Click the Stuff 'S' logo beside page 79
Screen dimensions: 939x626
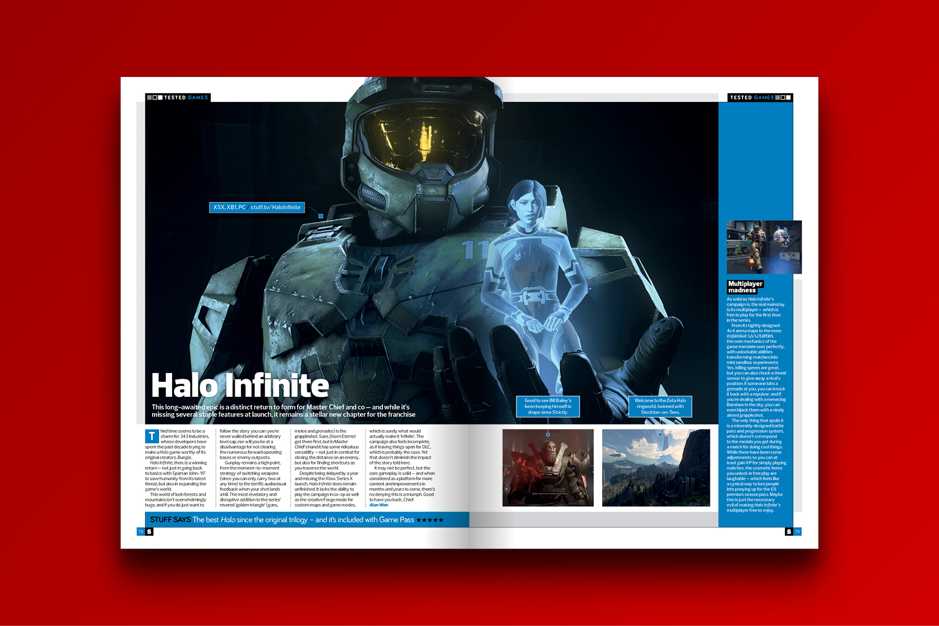point(789,531)
